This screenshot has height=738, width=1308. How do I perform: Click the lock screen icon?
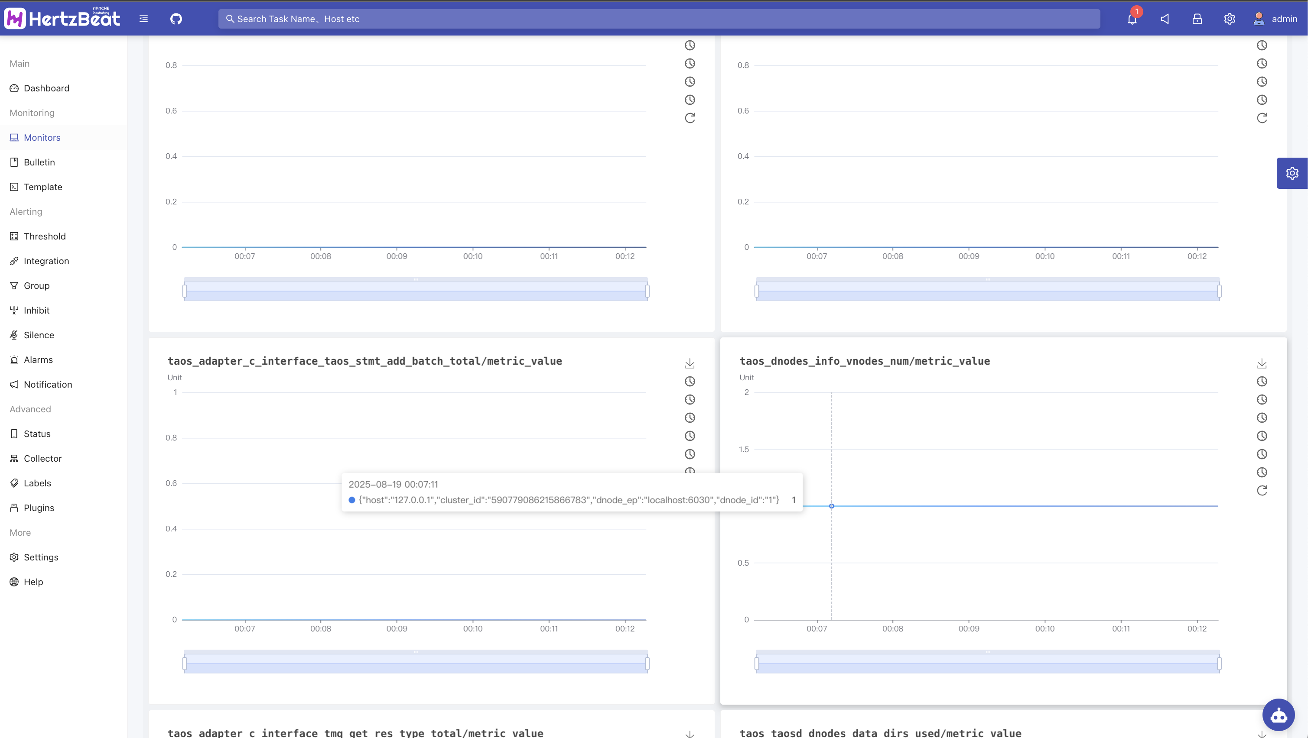point(1197,19)
